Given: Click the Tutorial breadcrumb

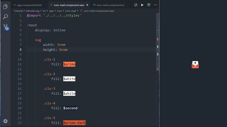Looking at the screenshot, I should click(x=18, y=11).
